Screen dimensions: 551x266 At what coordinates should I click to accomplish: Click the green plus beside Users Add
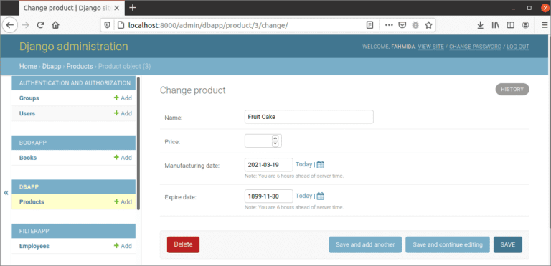116,113
